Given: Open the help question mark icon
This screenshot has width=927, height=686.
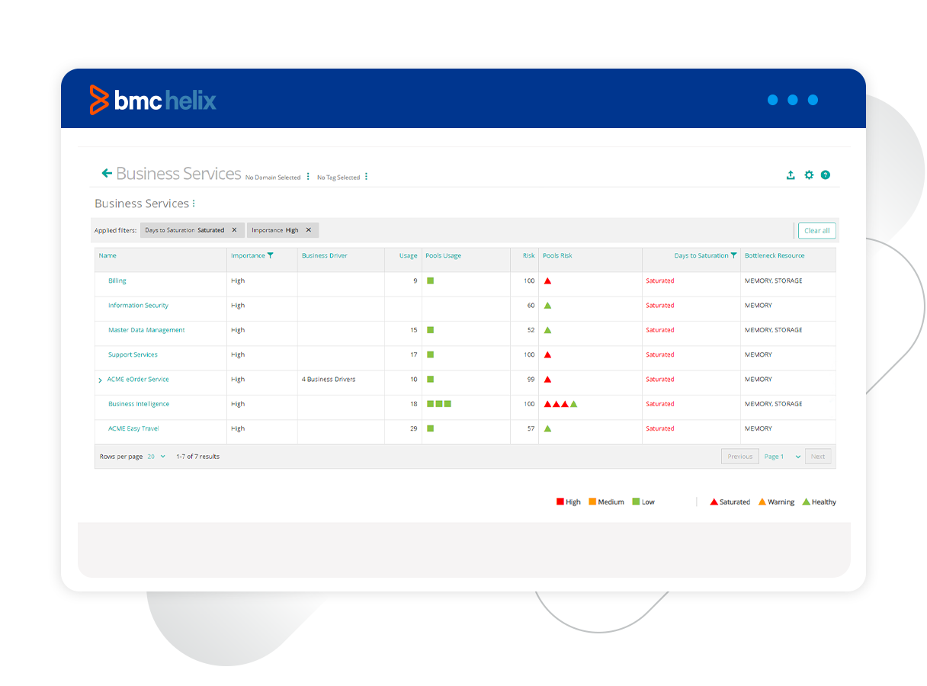Looking at the screenshot, I should 826,175.
